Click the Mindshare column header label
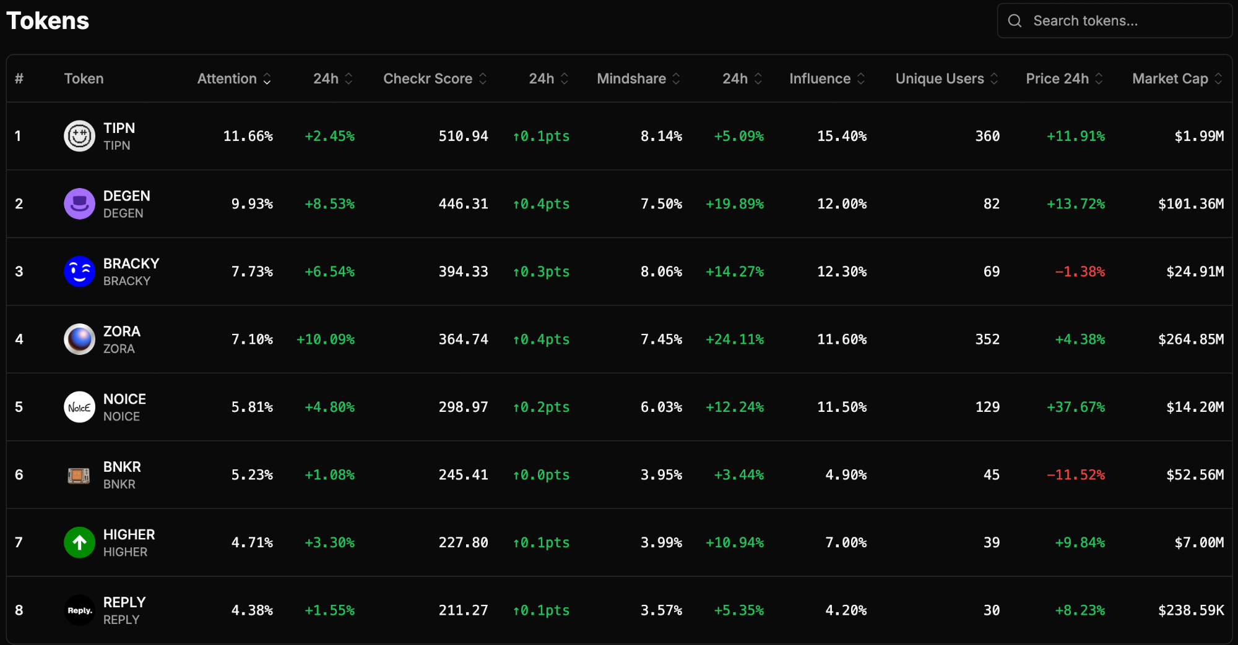This screenshot has width=1238, height=645. tap(631, 79)
